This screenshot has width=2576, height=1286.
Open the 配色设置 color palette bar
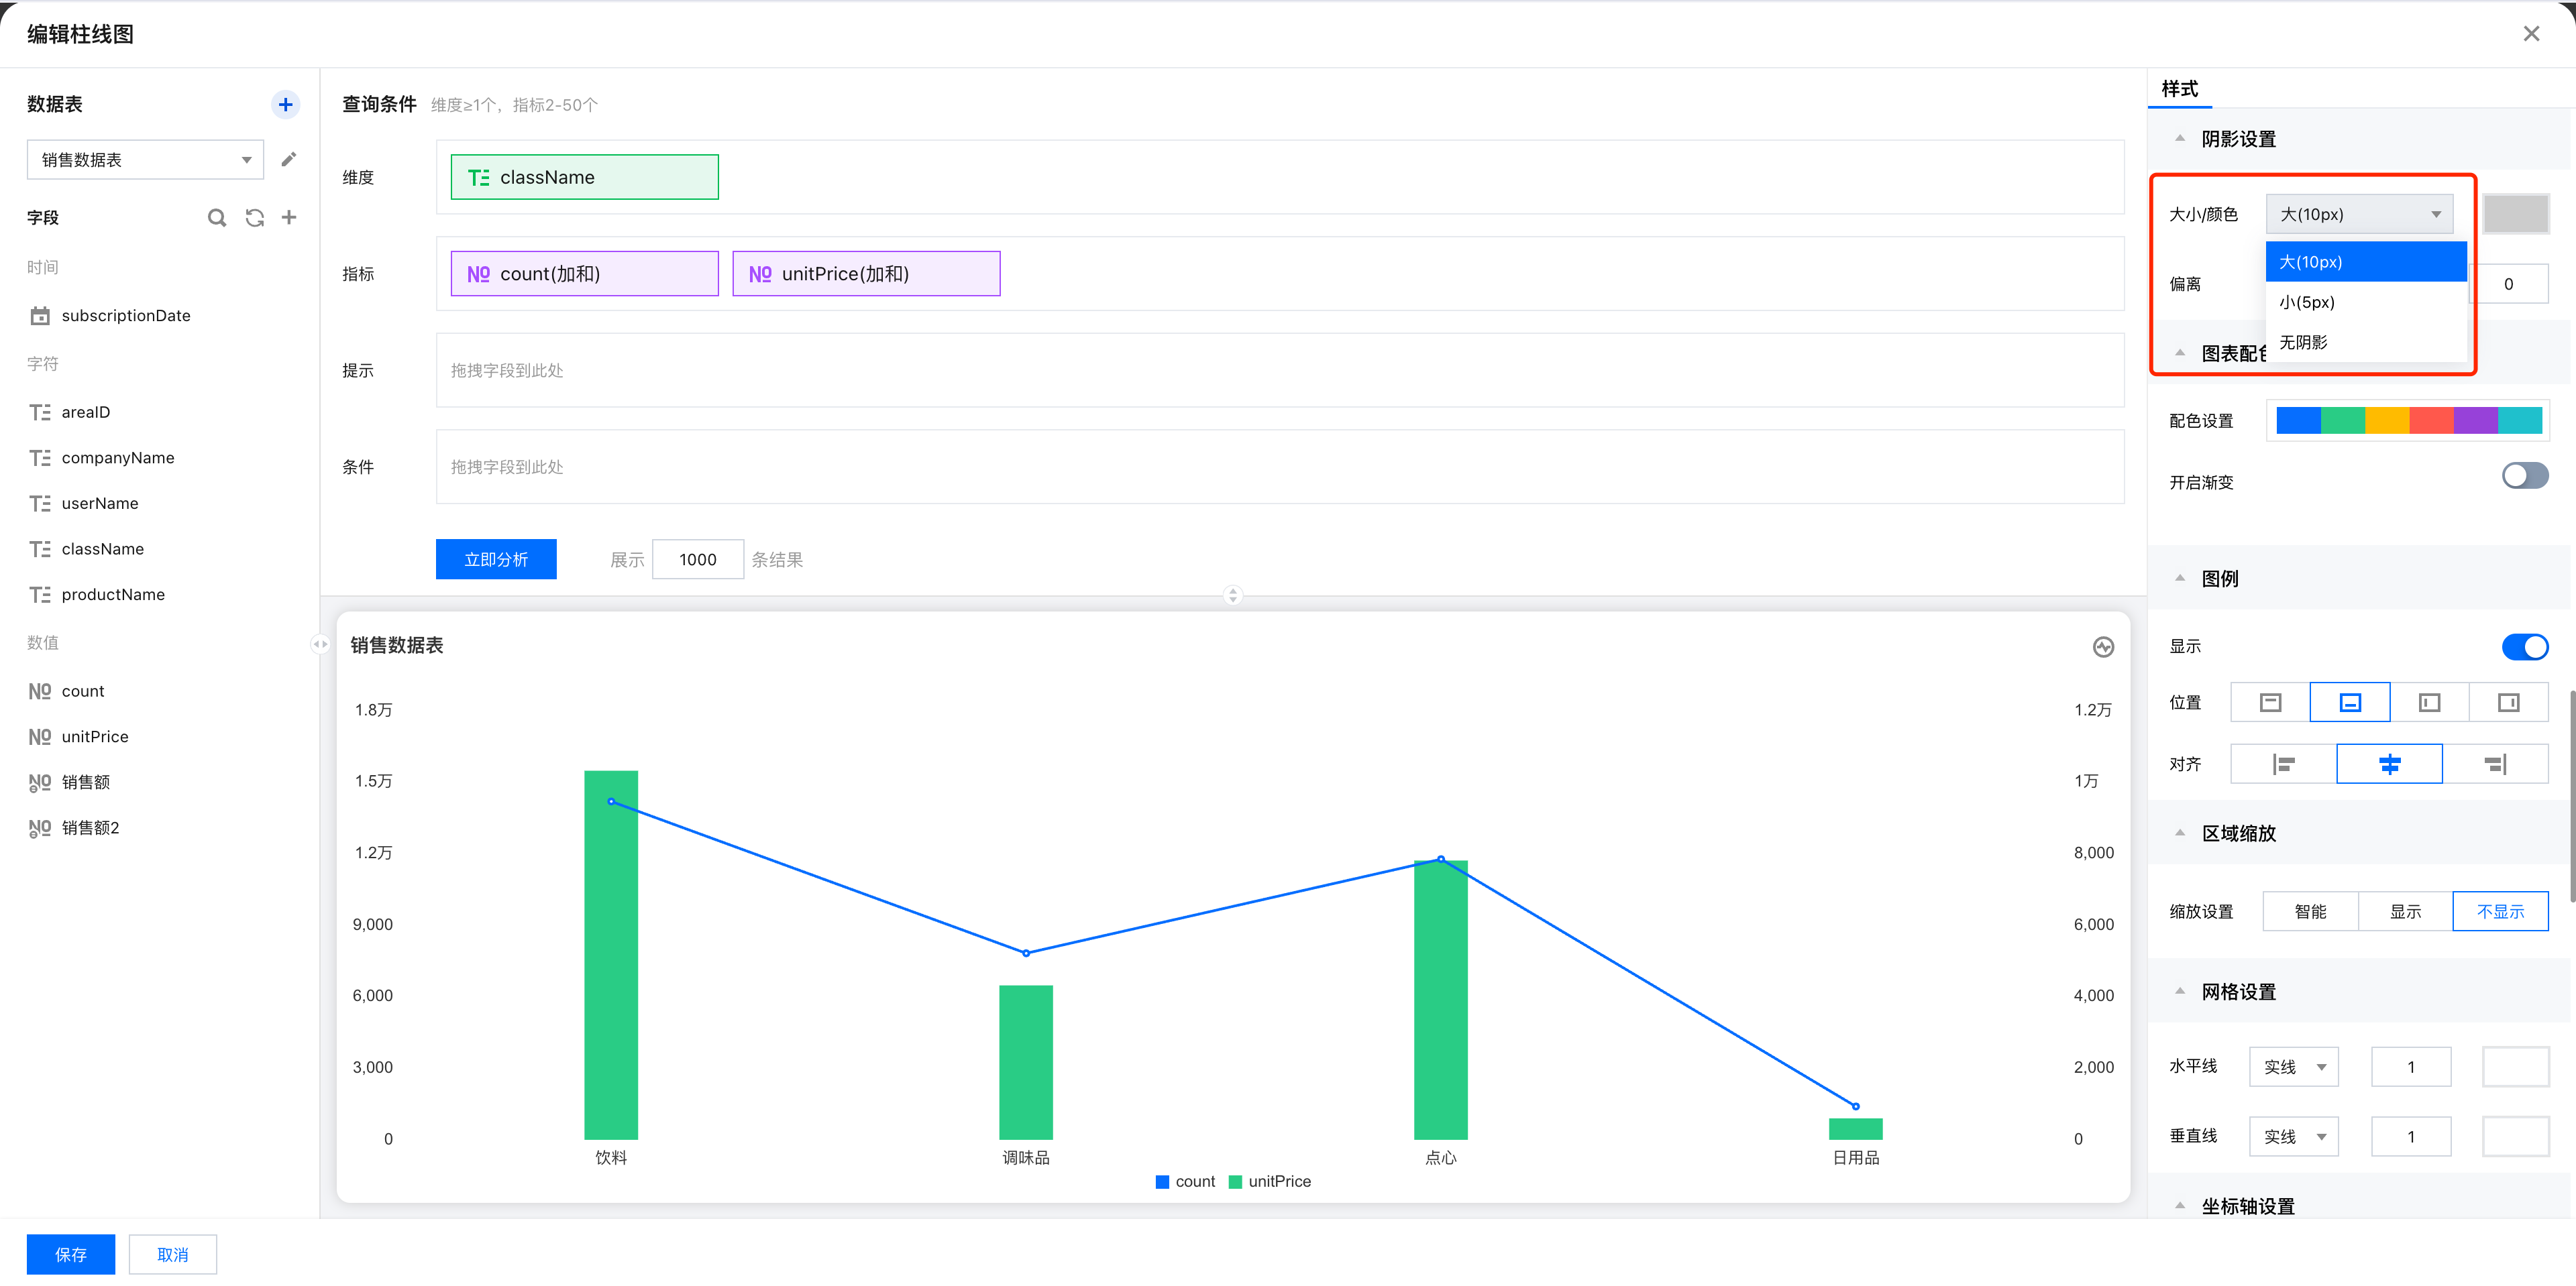point(2408,420)
